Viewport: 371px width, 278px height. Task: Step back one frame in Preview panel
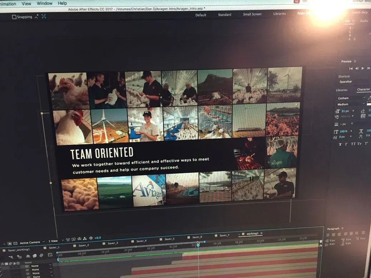point(357,68)
